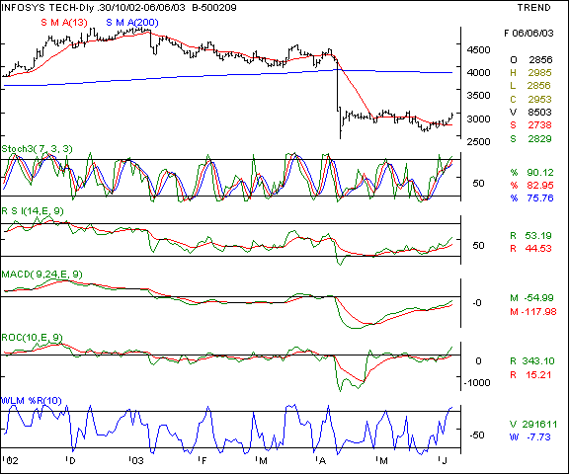The image size is (569, 474).
Task: Click the date F 06/06/03
Action: [x=528, y=34]
